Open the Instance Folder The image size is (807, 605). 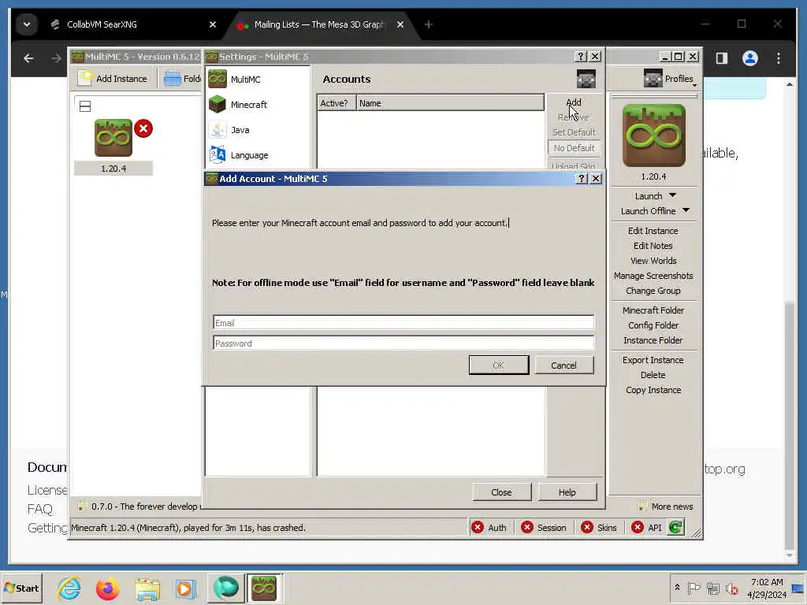(653, 340)
